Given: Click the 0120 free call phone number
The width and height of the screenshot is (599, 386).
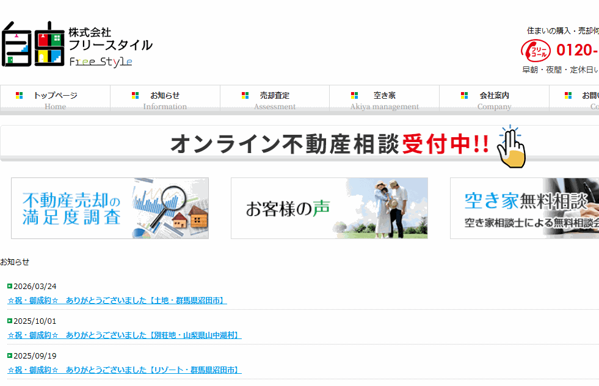Looking at the screenshot, I should 578,51.
